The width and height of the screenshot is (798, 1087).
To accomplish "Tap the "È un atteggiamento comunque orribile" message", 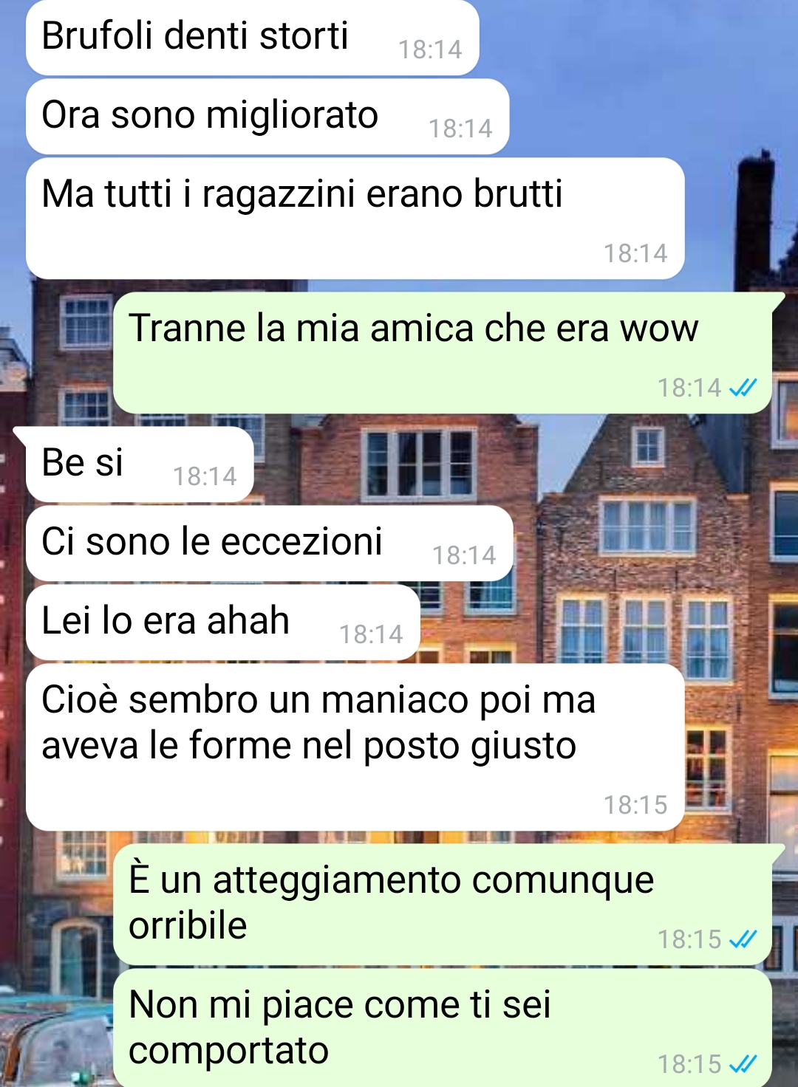I will (x=443, y=905).
